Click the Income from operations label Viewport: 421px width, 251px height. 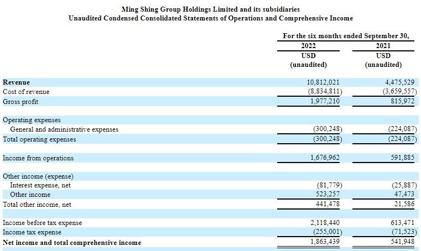[38, 158]
